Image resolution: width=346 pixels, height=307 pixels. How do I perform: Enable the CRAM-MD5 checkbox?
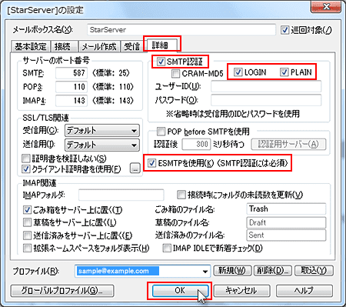pyautogui.click(x=175, y=74)
